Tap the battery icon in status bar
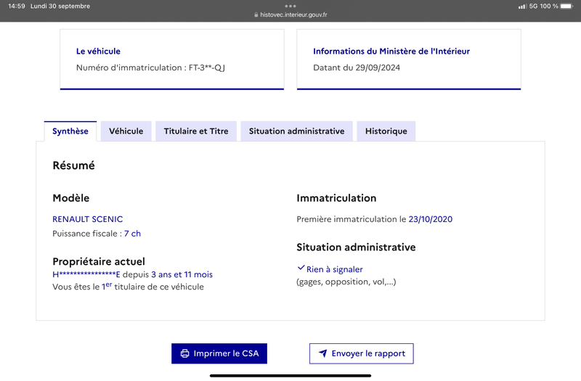 click(x=566, y=7)
